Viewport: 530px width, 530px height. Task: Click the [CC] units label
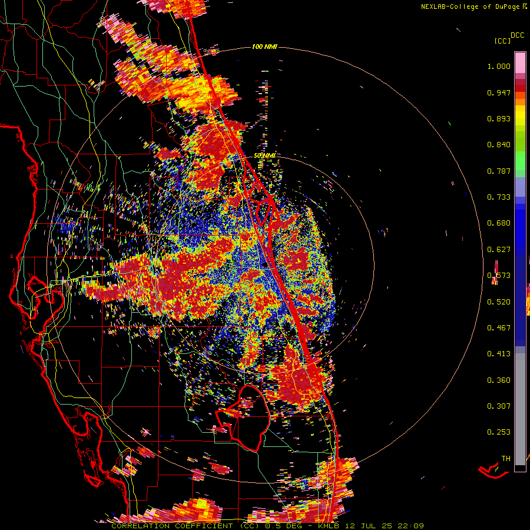point(502,41)
